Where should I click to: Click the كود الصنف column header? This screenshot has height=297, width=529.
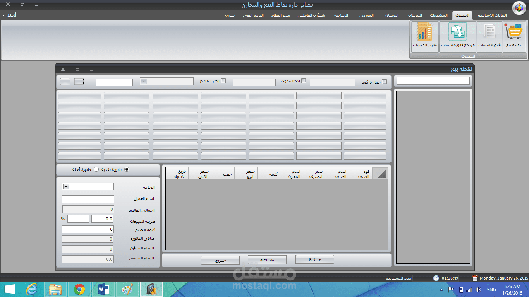[x=360, y=174]
